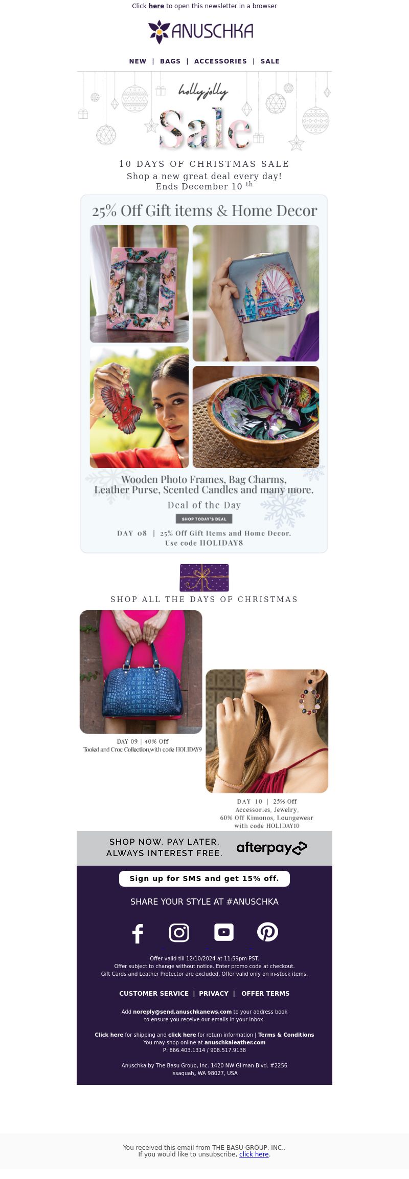Click the unsubscribe 'click here' link
Image resolution: width=409 pixels, height=1179 pixels.
[254, 1154]
